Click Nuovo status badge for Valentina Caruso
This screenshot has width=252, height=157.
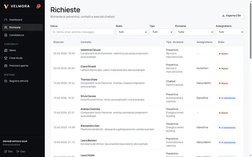tap(223, 54)
